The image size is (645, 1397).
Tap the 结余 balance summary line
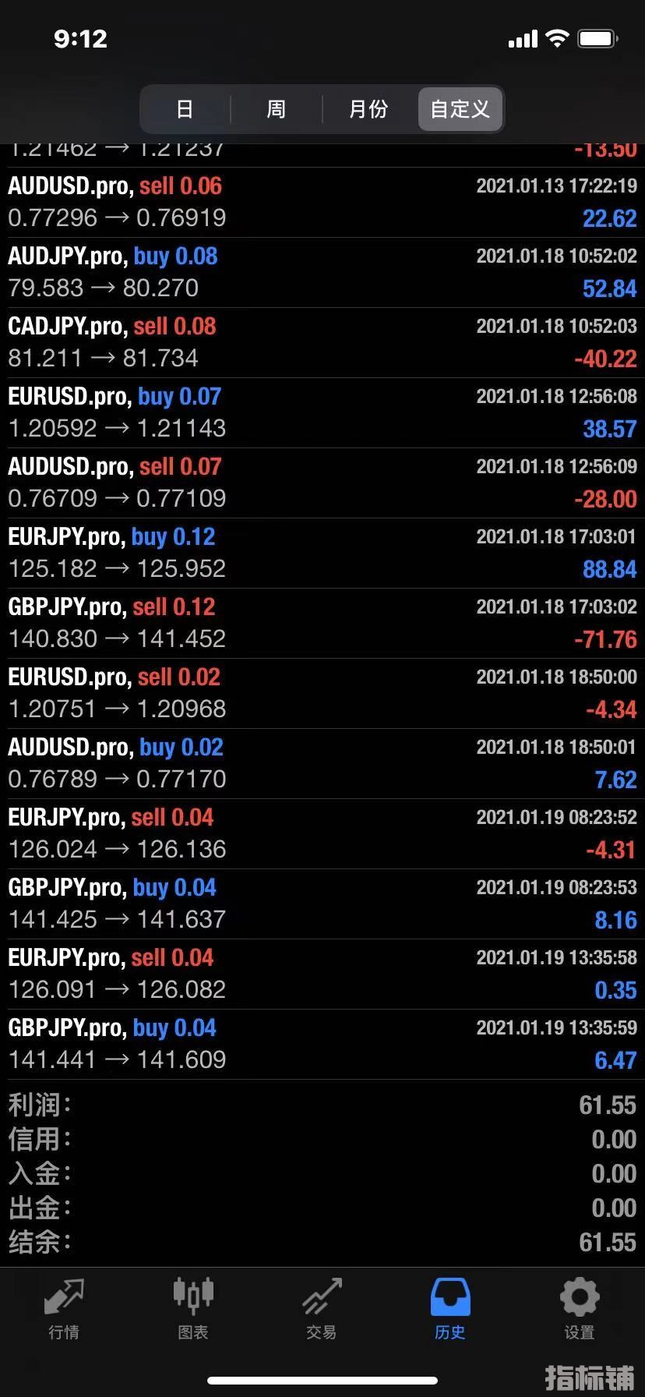tap(322, 1243)
